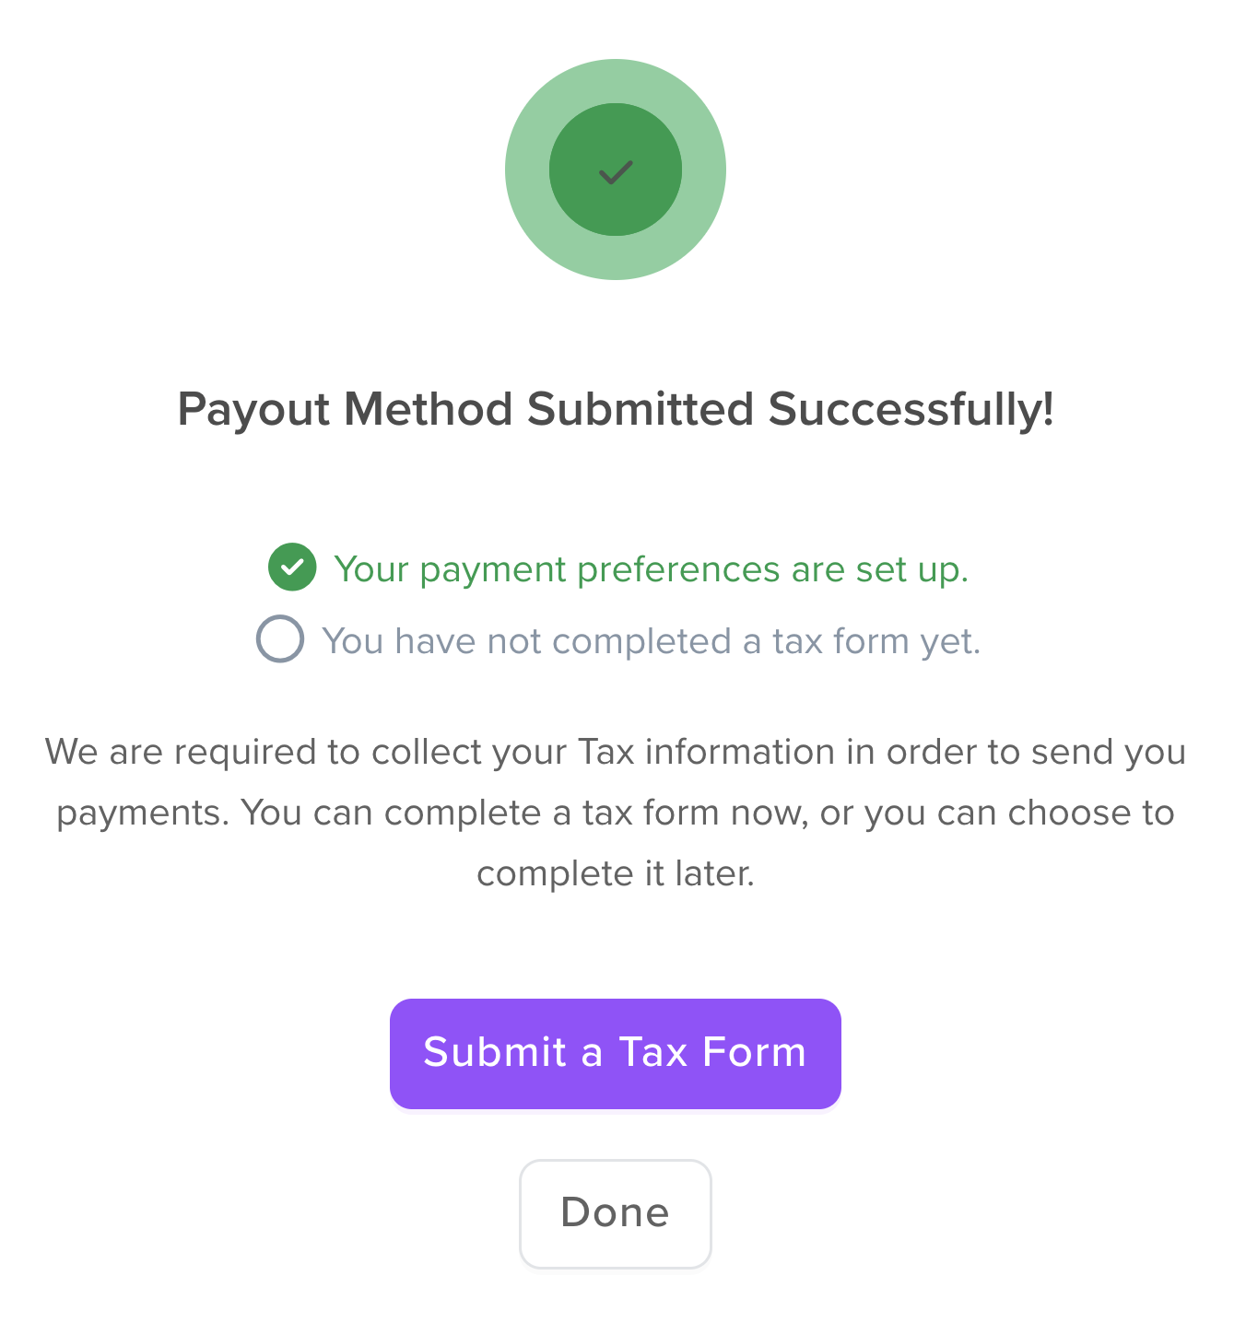Click "a tax form yet." in the grey status line
Screen dimensions: 1246x1334
[x=862, y=641]
